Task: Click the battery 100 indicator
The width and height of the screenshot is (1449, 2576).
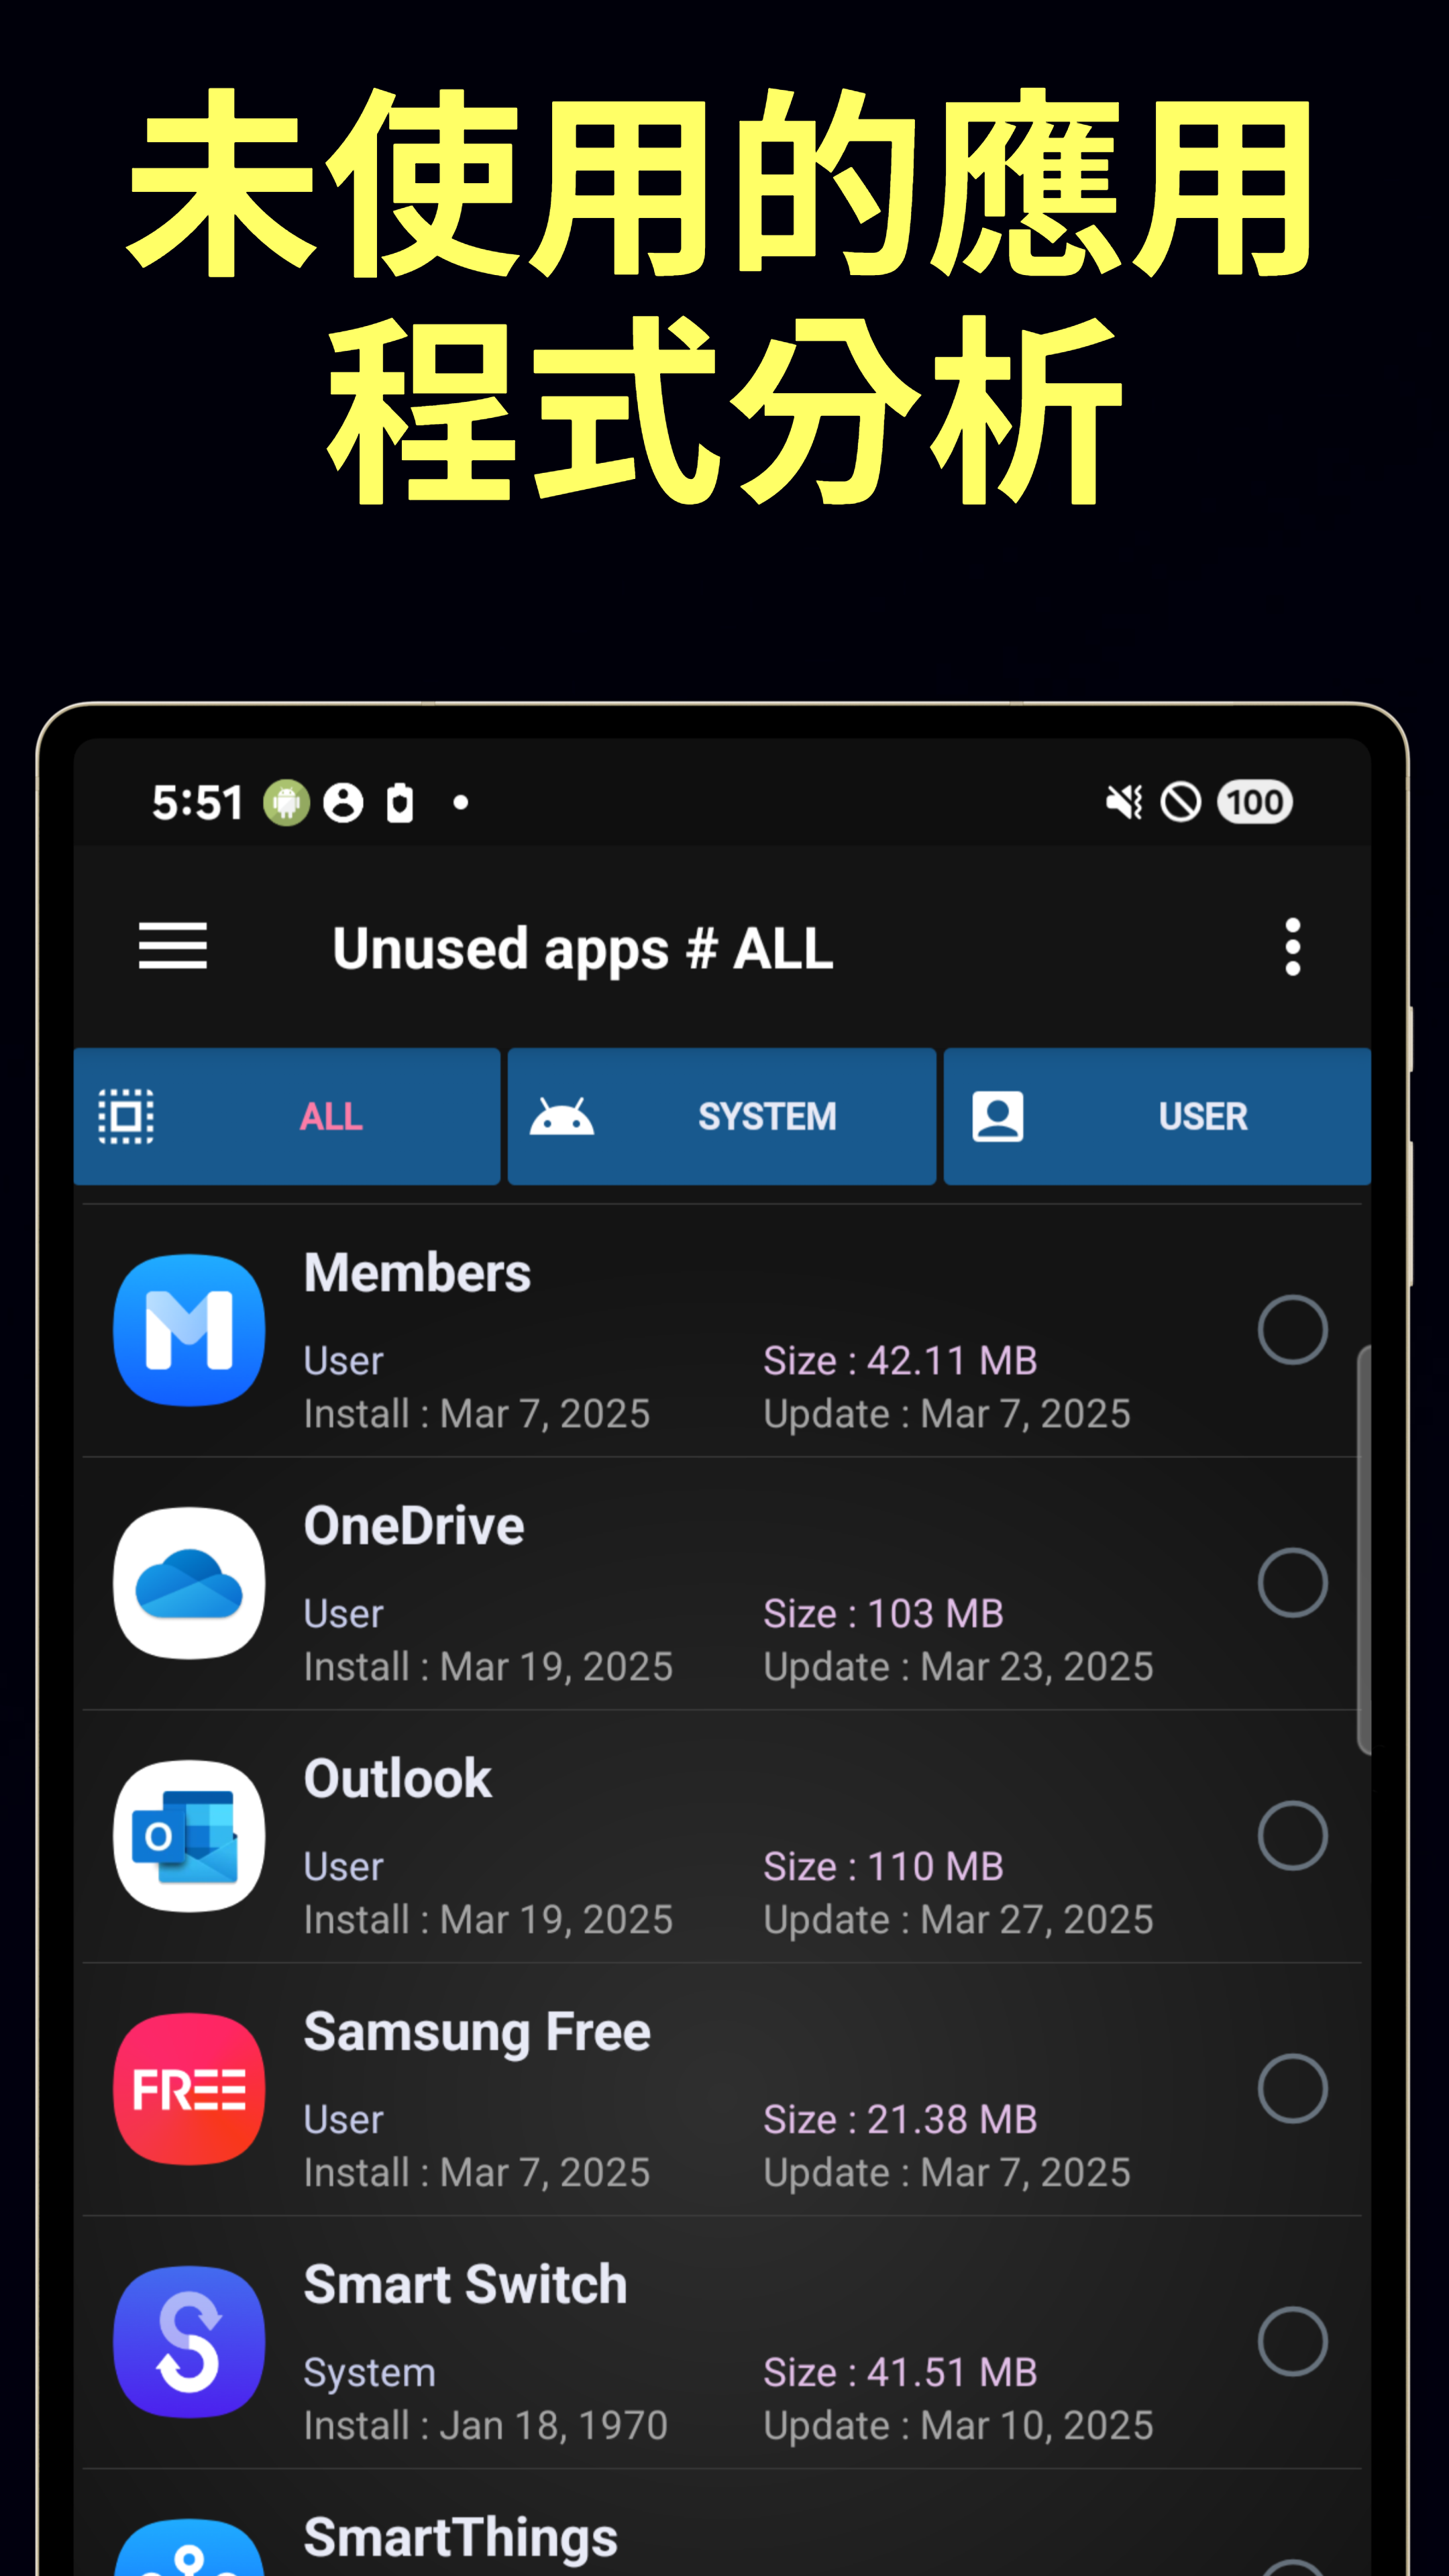Action: click(x=1255, y=802)
